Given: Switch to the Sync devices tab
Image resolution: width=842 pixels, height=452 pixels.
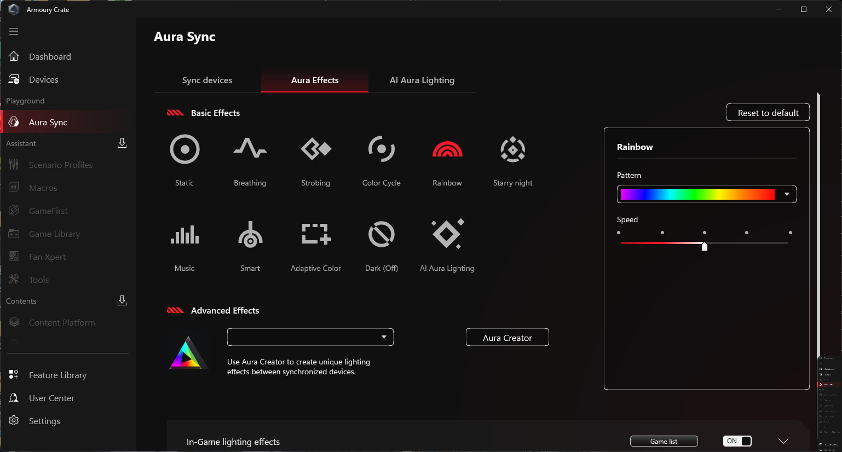Looking at the screenshot, I should [x=207, y=80].
